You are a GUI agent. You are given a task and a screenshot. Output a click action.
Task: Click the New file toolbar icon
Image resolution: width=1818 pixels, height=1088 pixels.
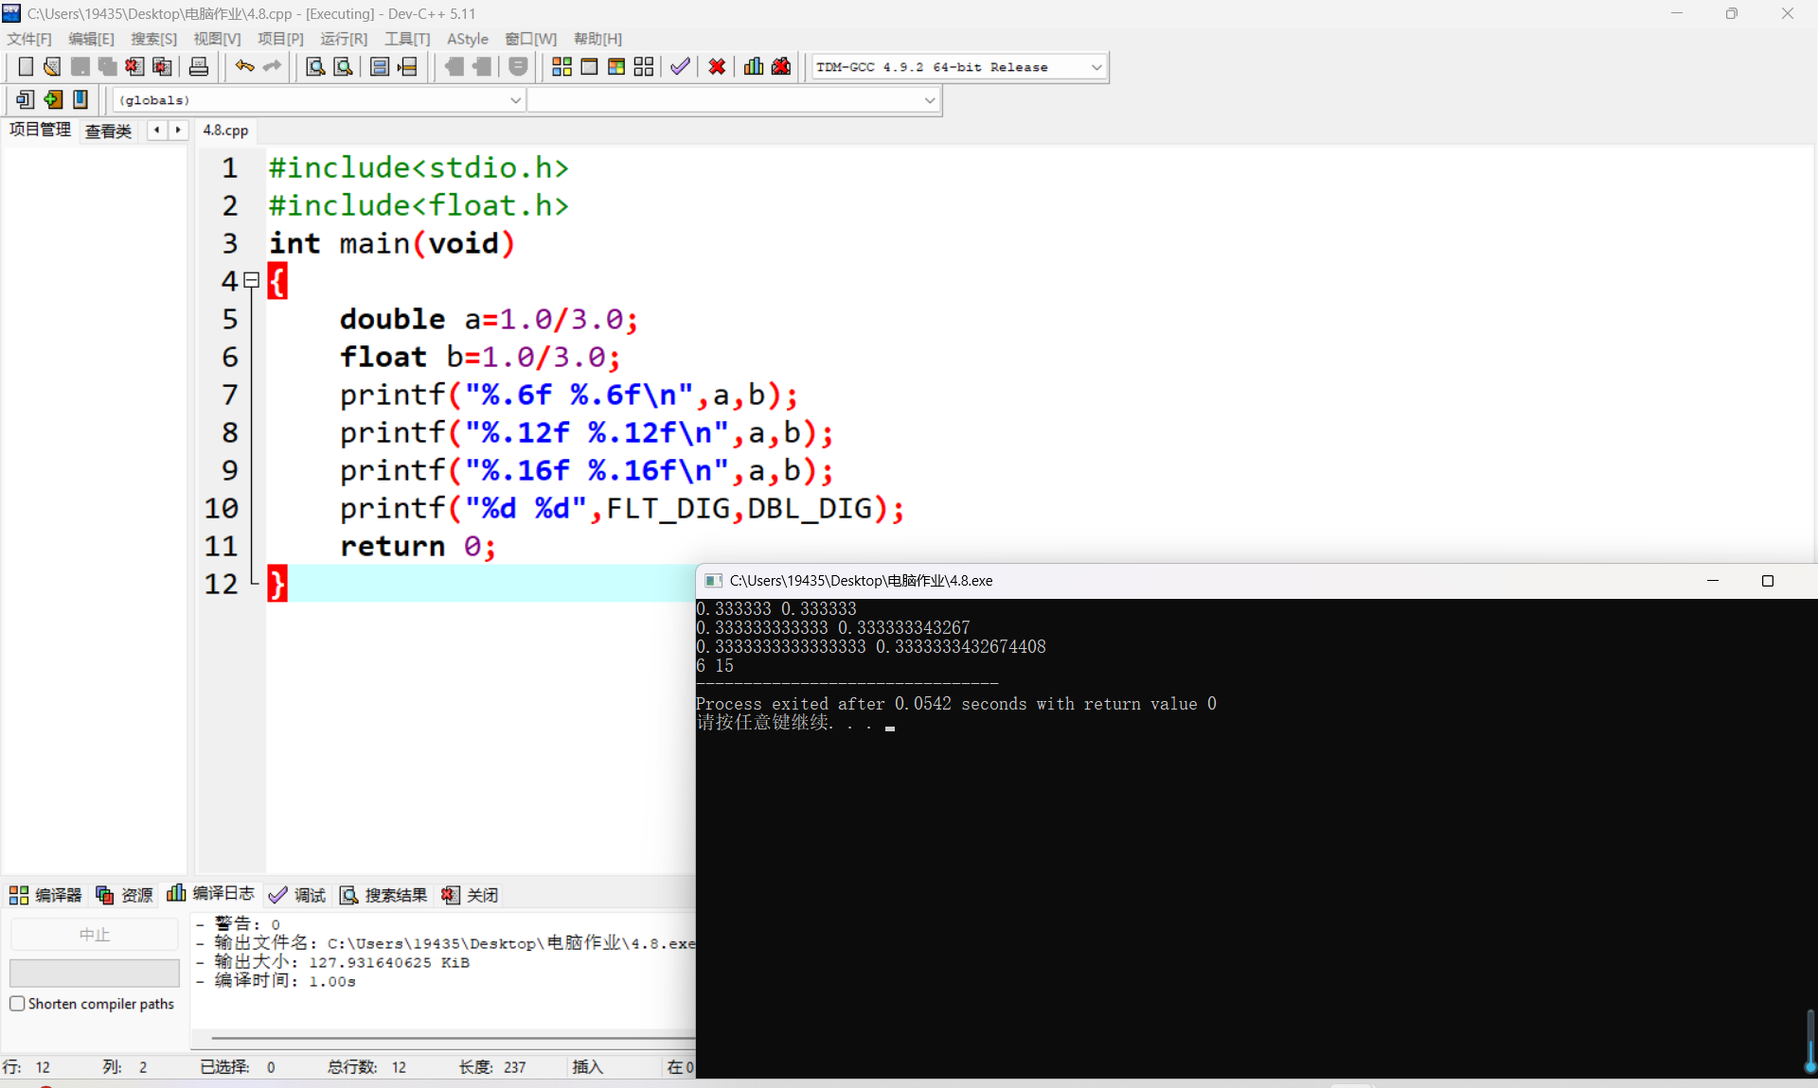click(26, 66)
